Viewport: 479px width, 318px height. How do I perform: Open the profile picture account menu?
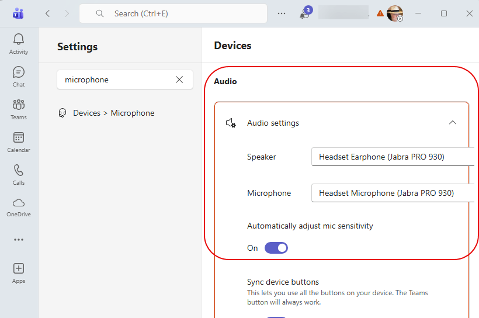[x=395, y=13]
